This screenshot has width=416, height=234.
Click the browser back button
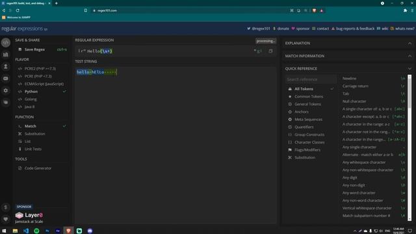pyautogui.click(x=4, y=10)
